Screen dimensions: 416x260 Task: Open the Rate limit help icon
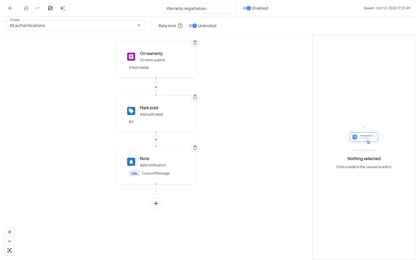pyautogui.click(x=180, y=26)
